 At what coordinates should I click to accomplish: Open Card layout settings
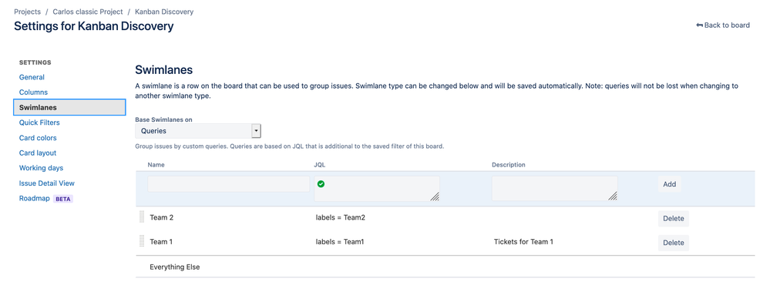(x=38, y=153)
